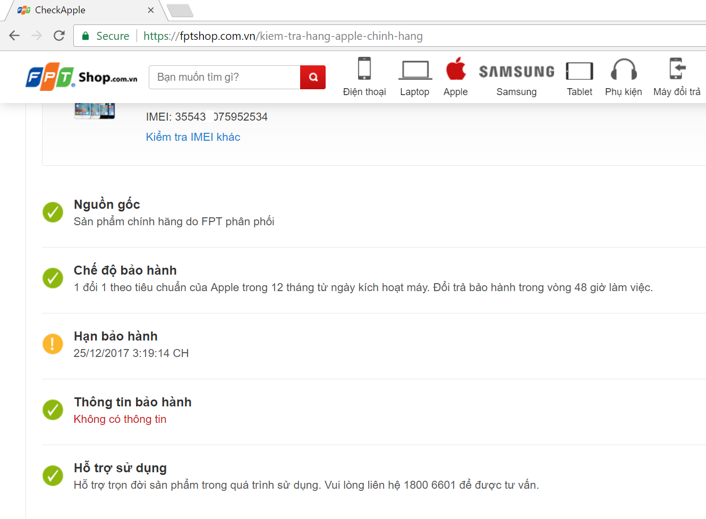Click the FPT Shop logo

tap(81, 77)
